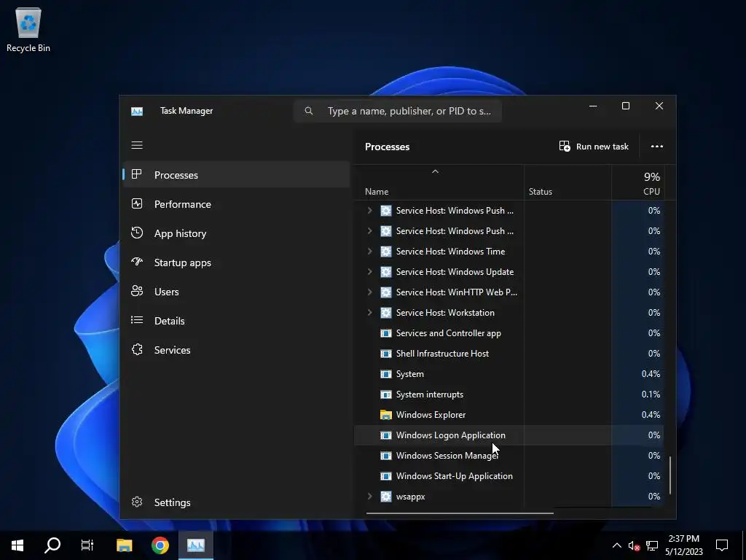Click the App history clock icon
This screenshot has width=746, height=560.
pos(136,233)
